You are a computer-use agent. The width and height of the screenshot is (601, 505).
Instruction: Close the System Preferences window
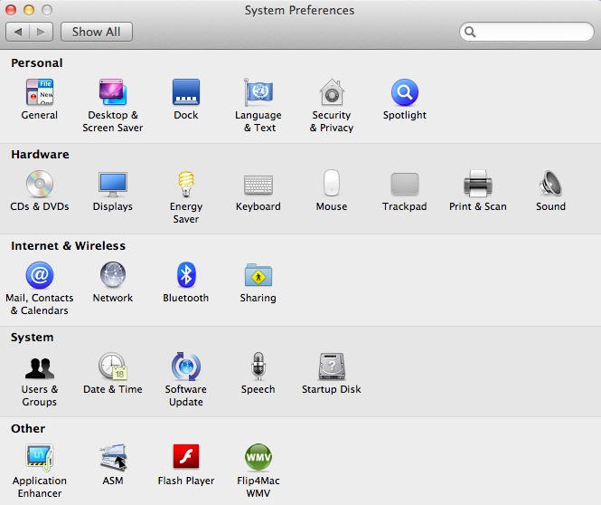pyautogui.click(x=11, y=10)
